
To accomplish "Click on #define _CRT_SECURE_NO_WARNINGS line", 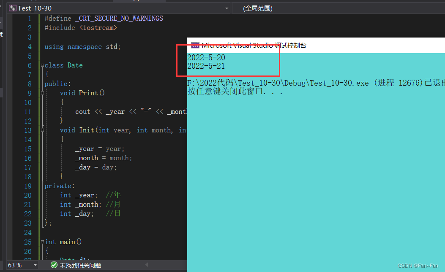I will [104, 19].
